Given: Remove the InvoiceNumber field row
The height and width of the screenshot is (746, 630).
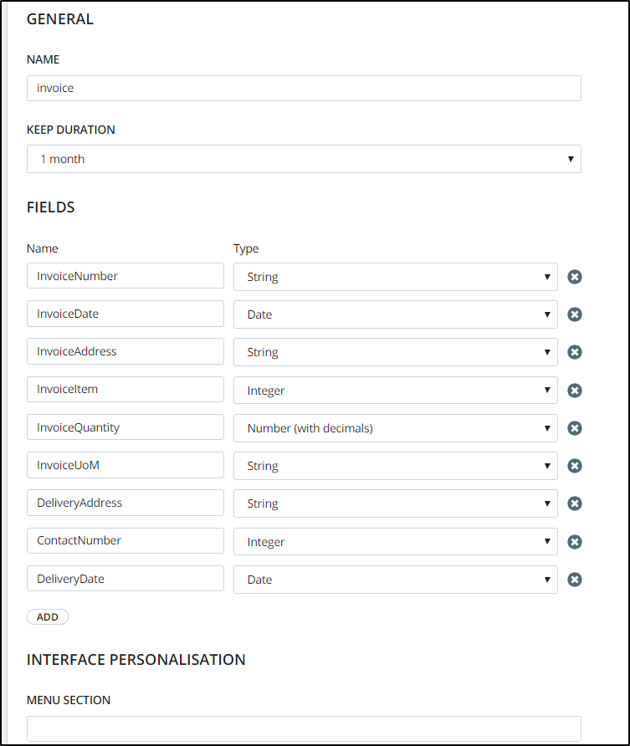Looking at the screenshot, I should point(575,277).
